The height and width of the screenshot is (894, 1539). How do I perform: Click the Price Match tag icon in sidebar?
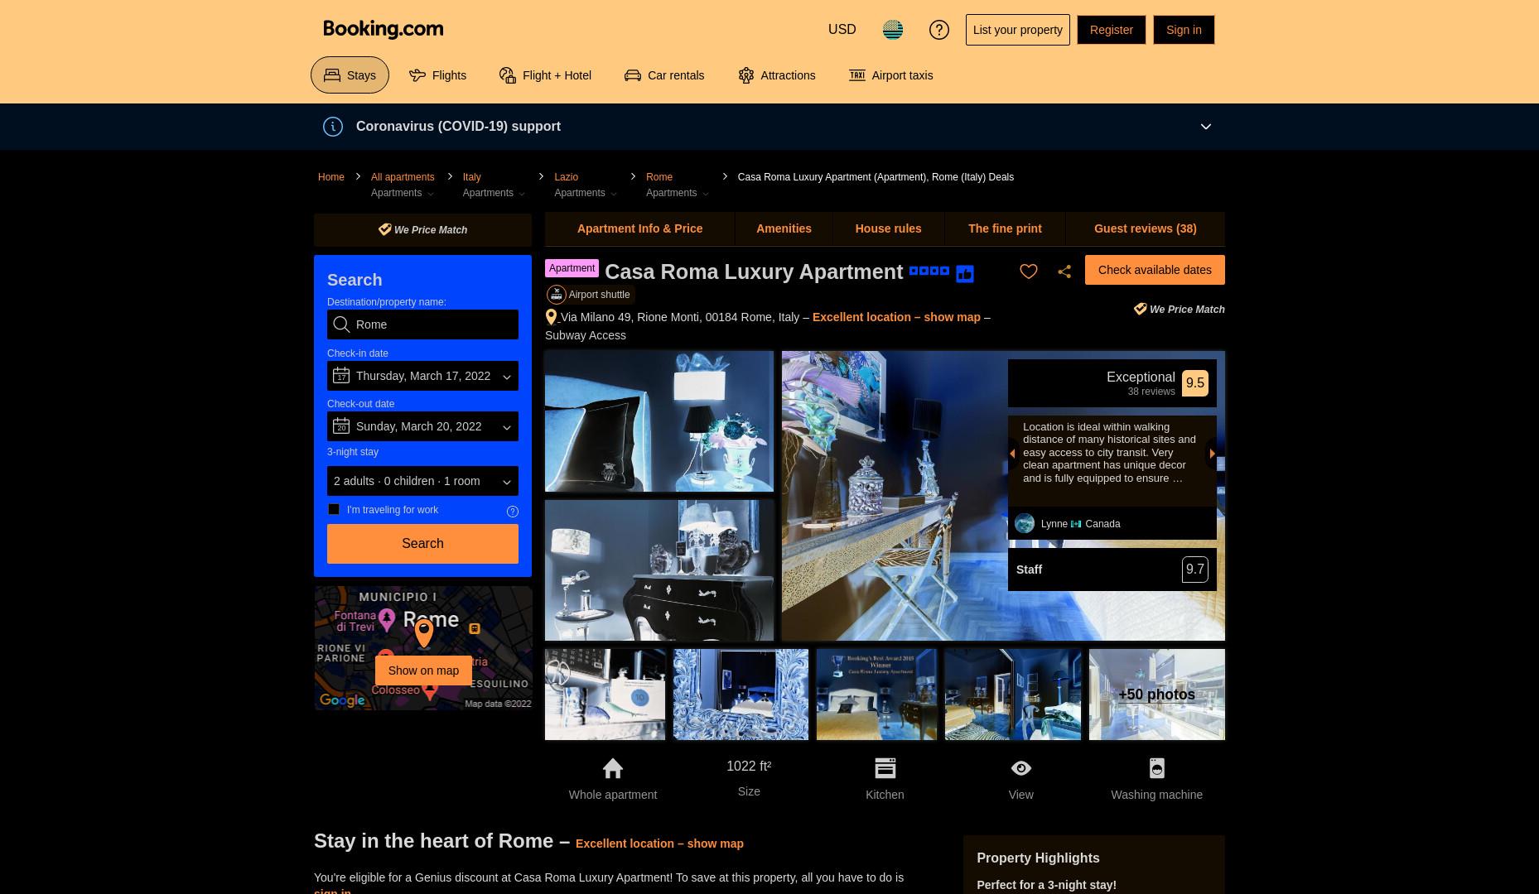tap(384, 229)
